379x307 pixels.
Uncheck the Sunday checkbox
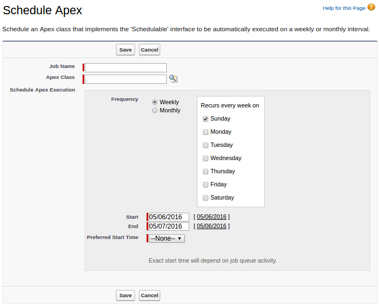coord(206,119)
